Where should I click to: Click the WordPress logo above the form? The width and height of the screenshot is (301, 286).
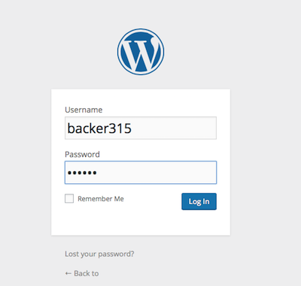[x=141, y=52]
